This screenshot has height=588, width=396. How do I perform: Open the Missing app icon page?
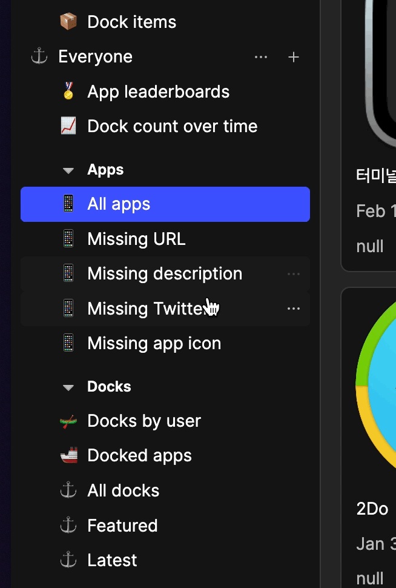[154, 344]
